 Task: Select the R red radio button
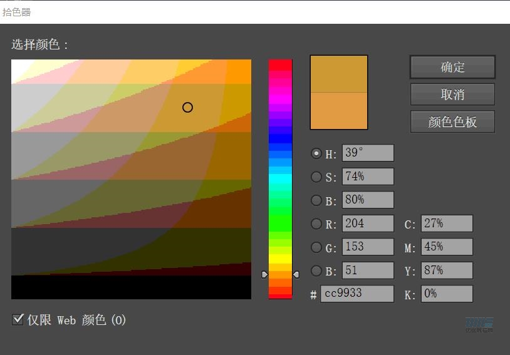[x=316, y=224]
